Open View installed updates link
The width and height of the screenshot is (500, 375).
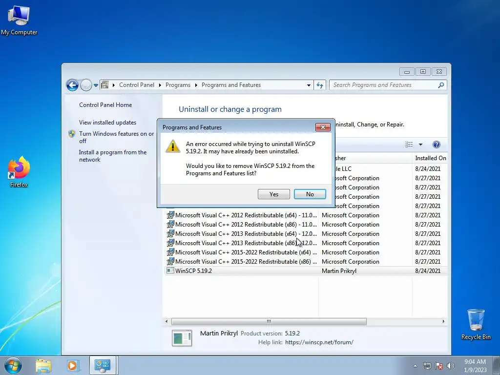click(107, 123)
